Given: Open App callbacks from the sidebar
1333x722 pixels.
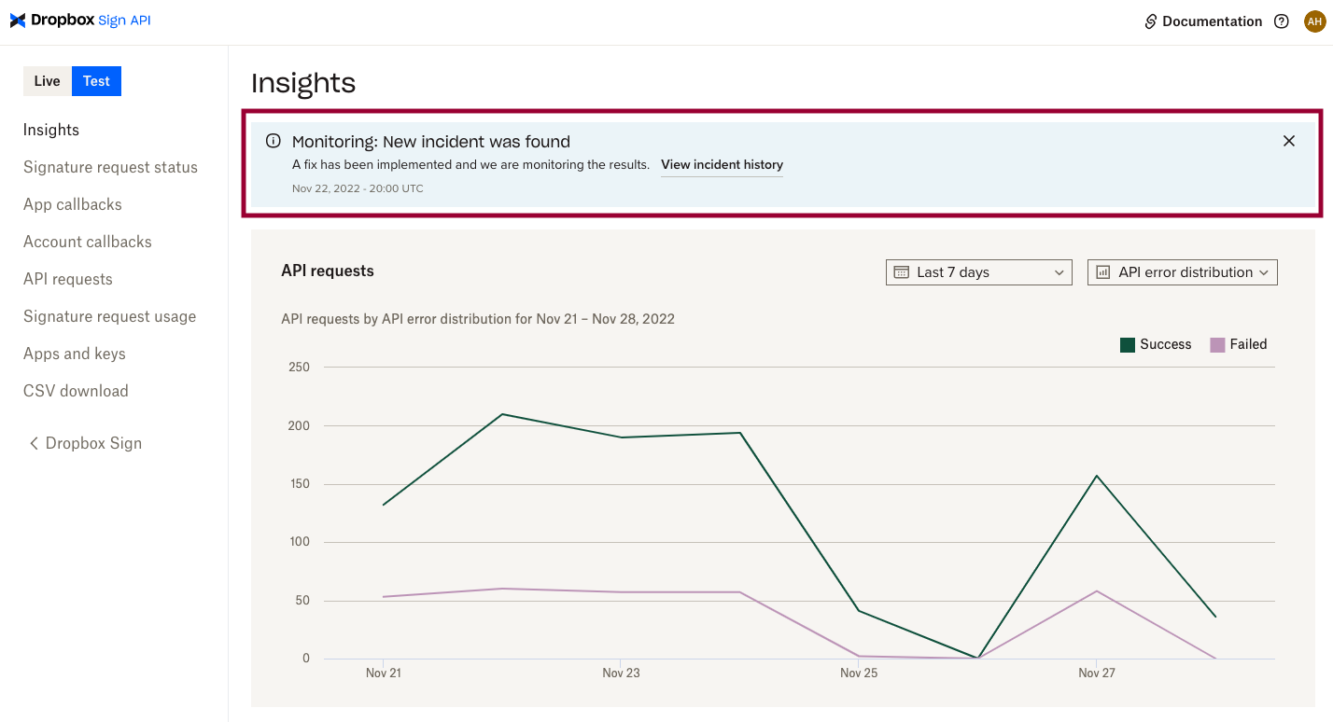Looking at the screenshot, I should point(72,204).
